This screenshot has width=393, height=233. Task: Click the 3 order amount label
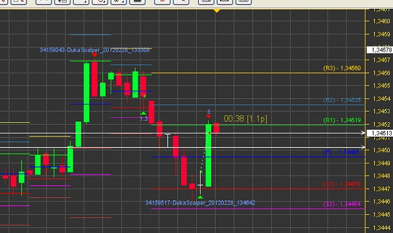209,111
